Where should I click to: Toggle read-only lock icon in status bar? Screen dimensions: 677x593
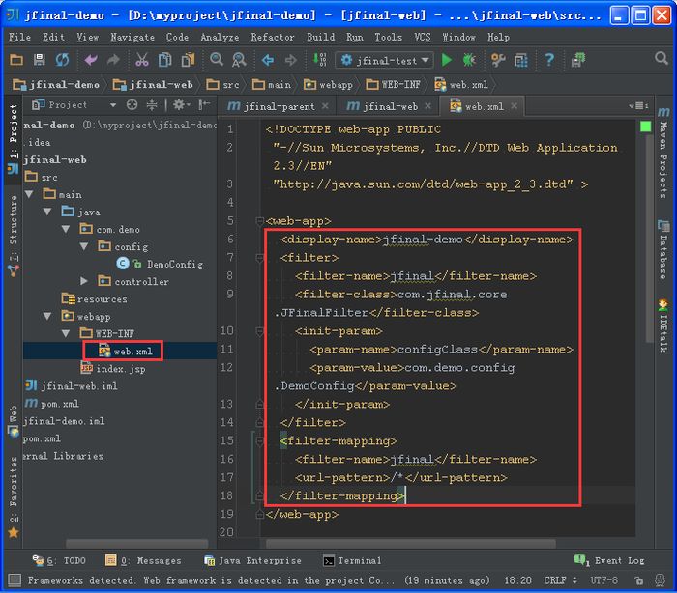tap(638, 580)
